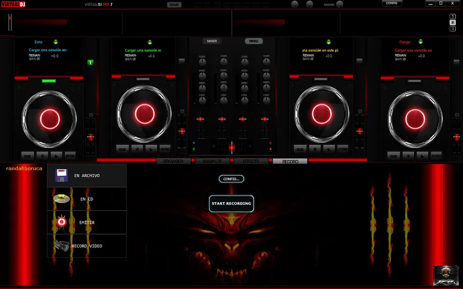Choose the EN ARCHIVO text option
463x289 pixels.
pyautogui.click(x=87, y=176)
